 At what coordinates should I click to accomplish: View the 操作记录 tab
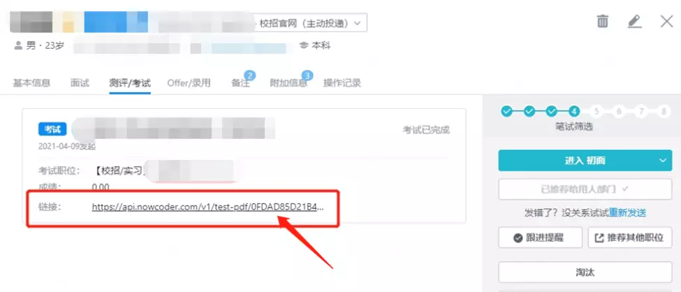point(342,83)
